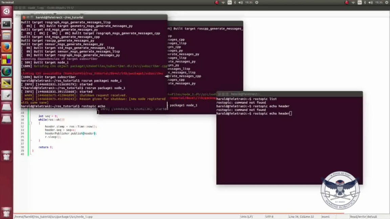390x219 pixels.
Task: Open Terminal from the launcher
Action: click(x=6, y=23)
